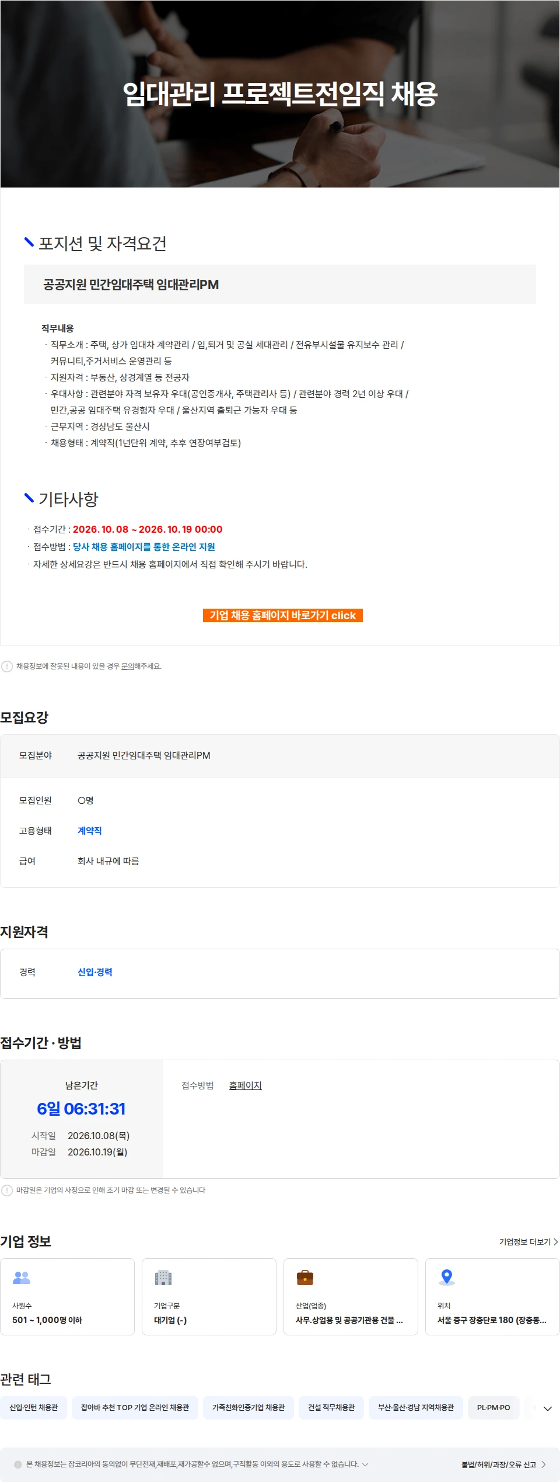Click the 홈페이지 application method link
This screenshot has width=560, height=1482.
245,1085
